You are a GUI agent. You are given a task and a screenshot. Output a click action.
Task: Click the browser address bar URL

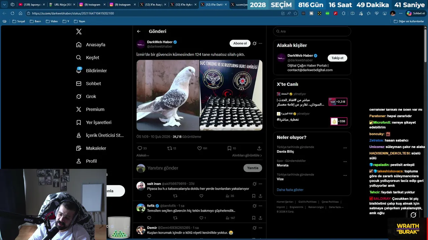click(73, 13)
